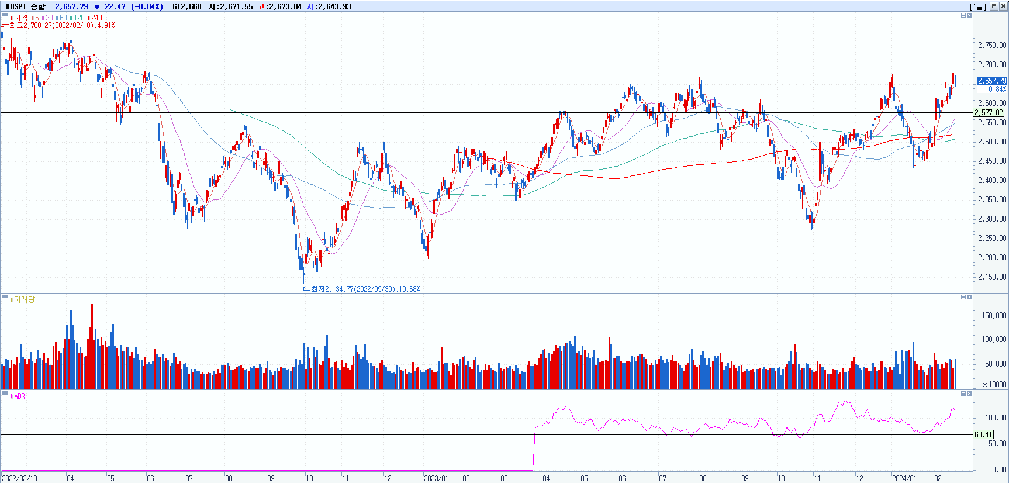
Task: Click the 22.47 change value in header
Action: [x=115, y=6]
